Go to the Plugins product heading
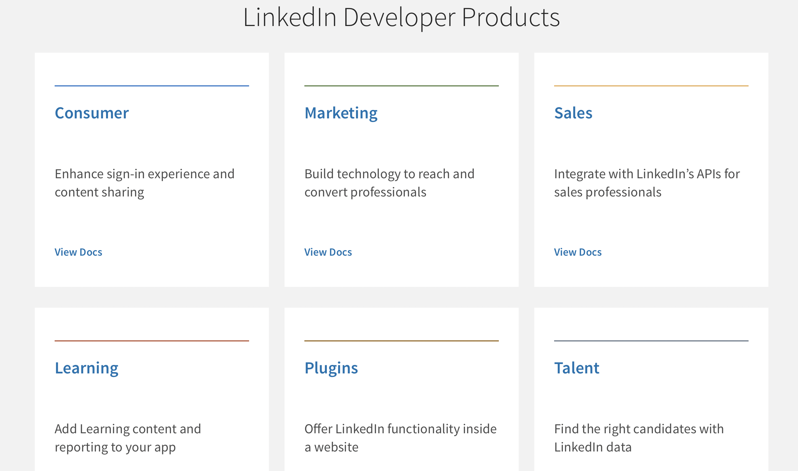 pos(331,368)
